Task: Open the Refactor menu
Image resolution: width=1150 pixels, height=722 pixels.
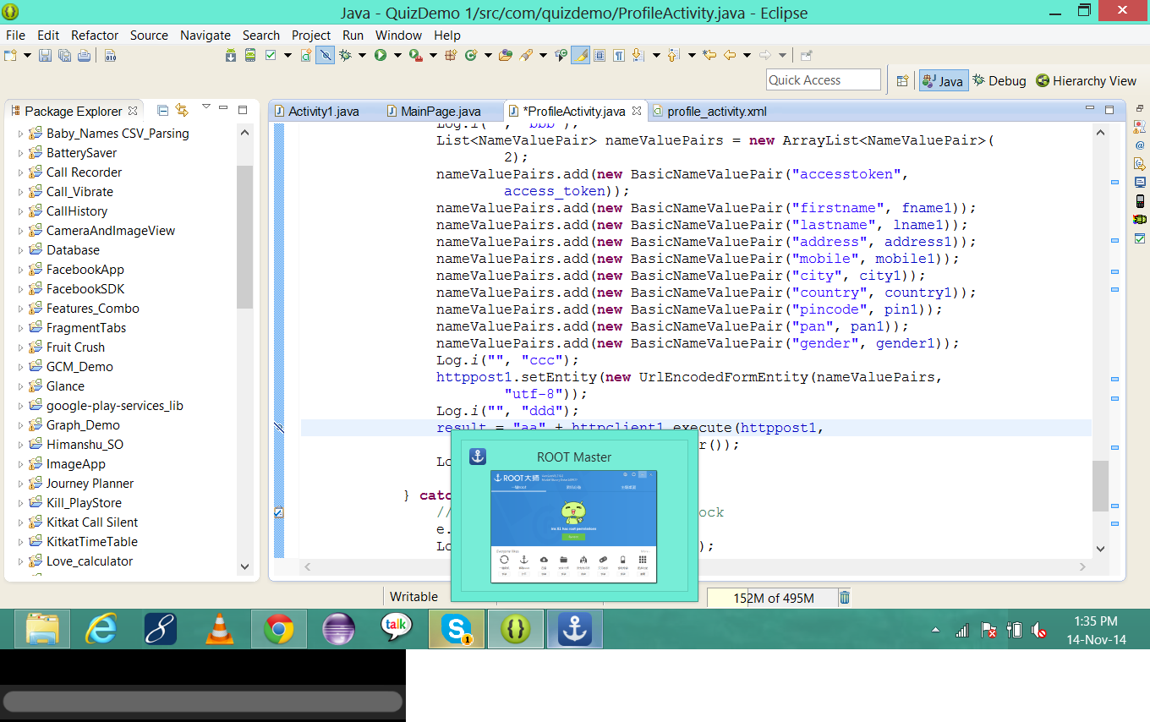Action: pyautogui.click(x=95, y=36)
